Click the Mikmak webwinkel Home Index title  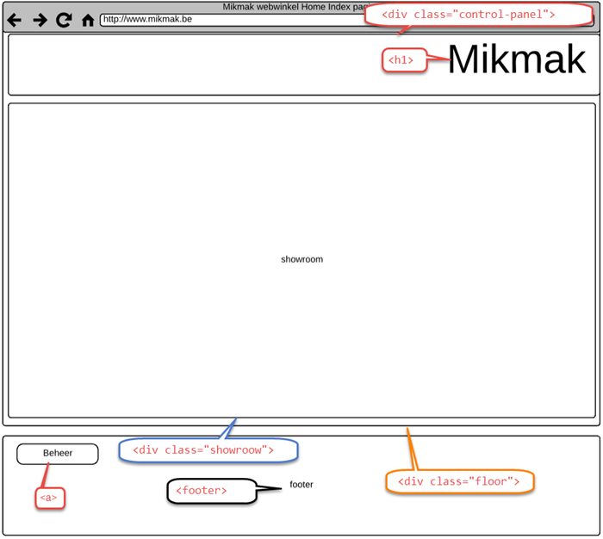[294, 7]
